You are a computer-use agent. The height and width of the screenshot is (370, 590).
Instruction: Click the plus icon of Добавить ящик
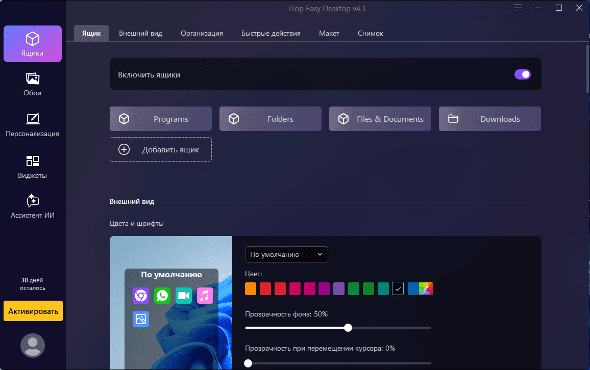point(124,149)
